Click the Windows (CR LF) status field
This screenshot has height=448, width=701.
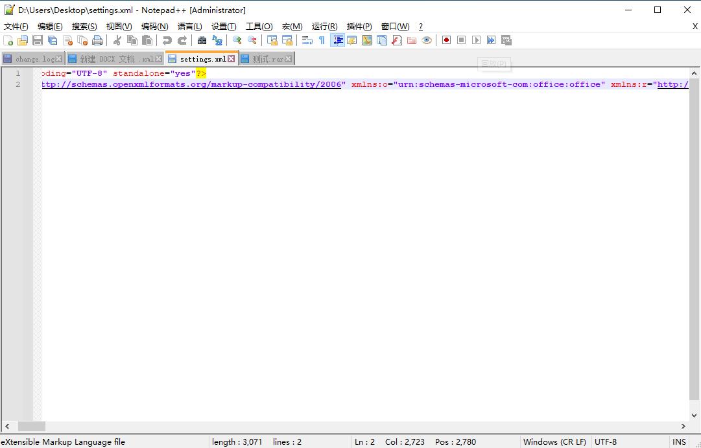(x=554, y=442)
